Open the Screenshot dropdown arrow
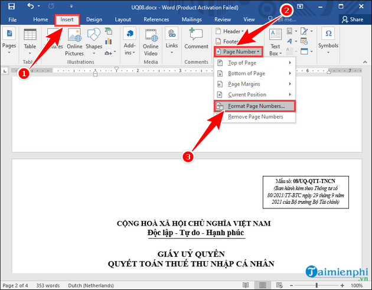 (x=115, y=51)
